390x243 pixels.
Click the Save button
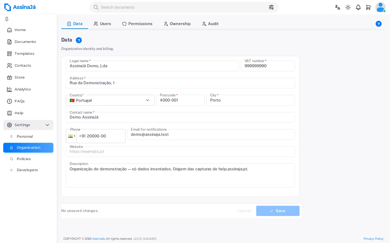tap(278, 211)
